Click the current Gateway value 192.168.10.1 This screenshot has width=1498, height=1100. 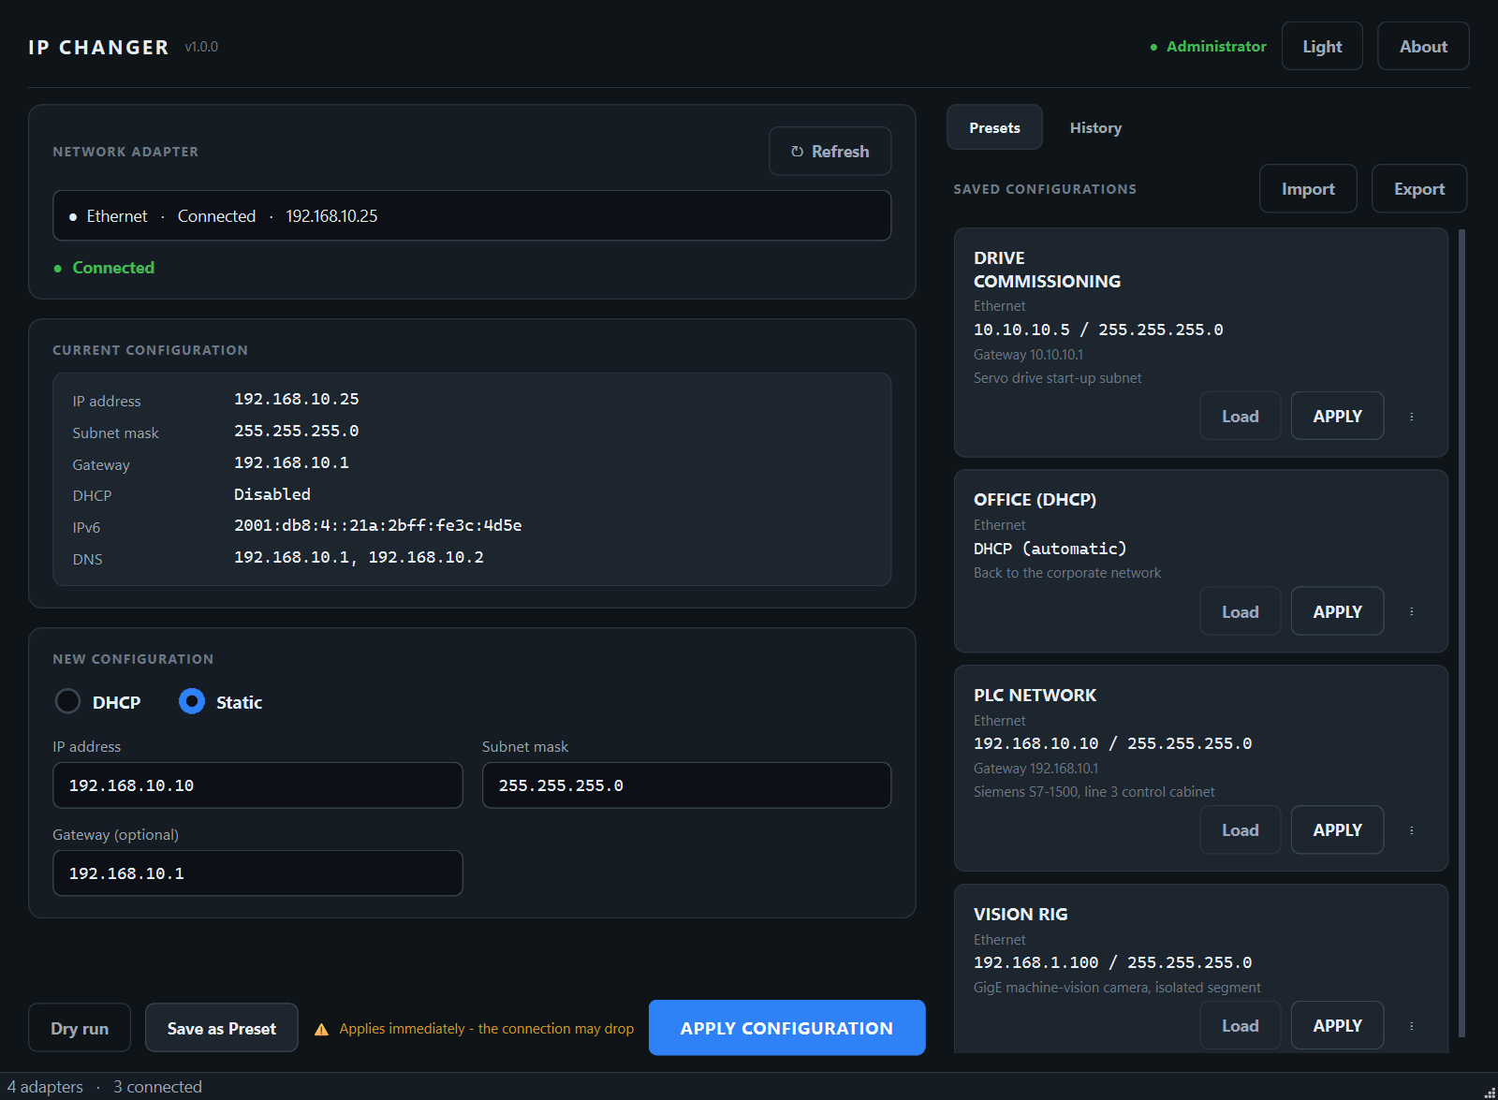point(291,462)
